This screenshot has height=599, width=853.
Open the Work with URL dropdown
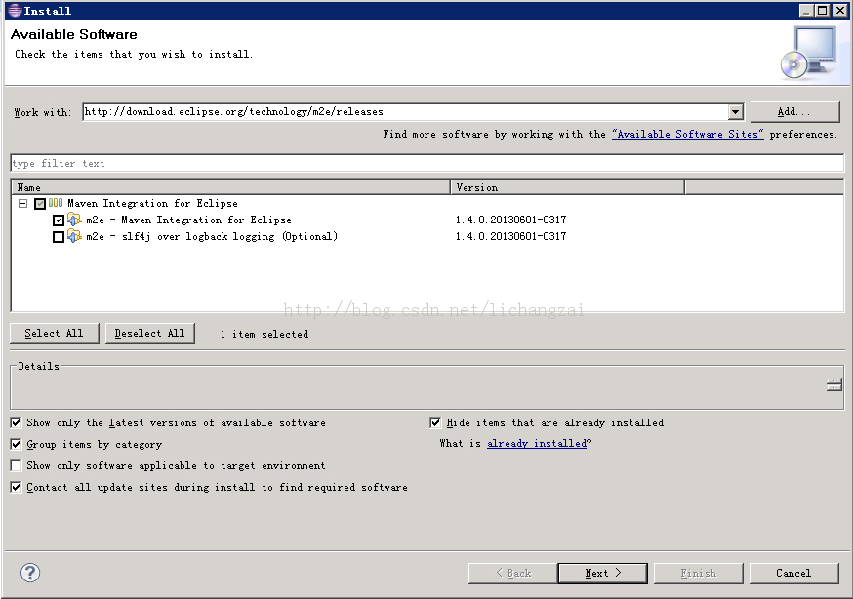735,112
